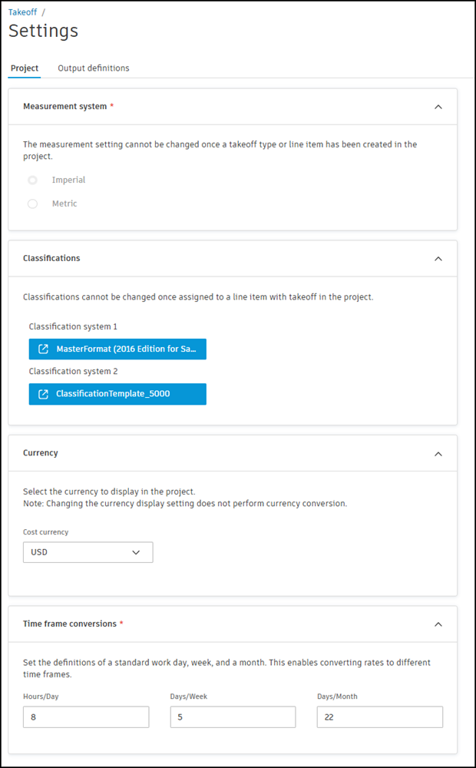Screen dimensions: 476x768
Task: Open the Cost currency USD dropdown
Action: (x=88, y=552)
